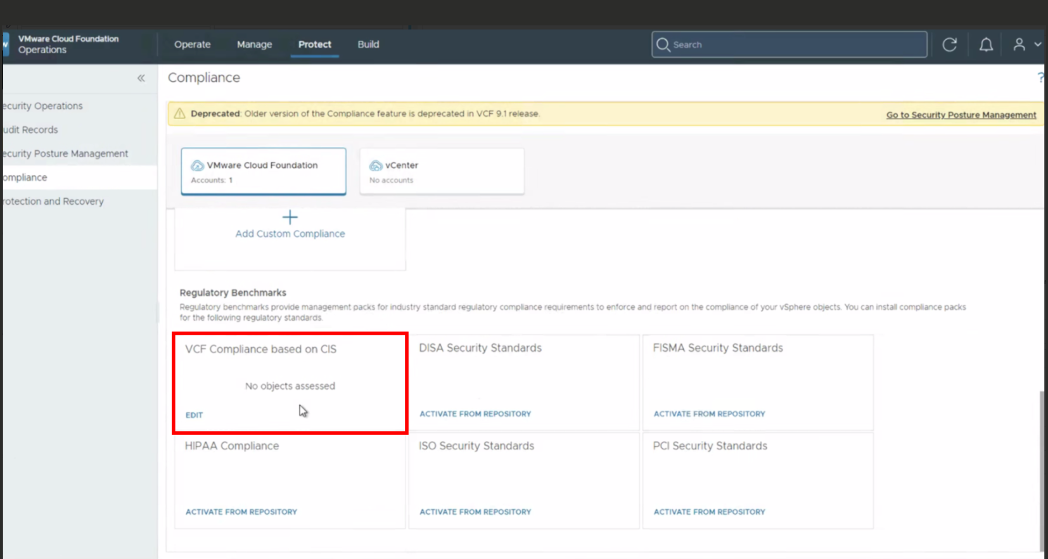Open the Build tab
The height and width of the screenshot is (559, 1048).
click(368, 44)
